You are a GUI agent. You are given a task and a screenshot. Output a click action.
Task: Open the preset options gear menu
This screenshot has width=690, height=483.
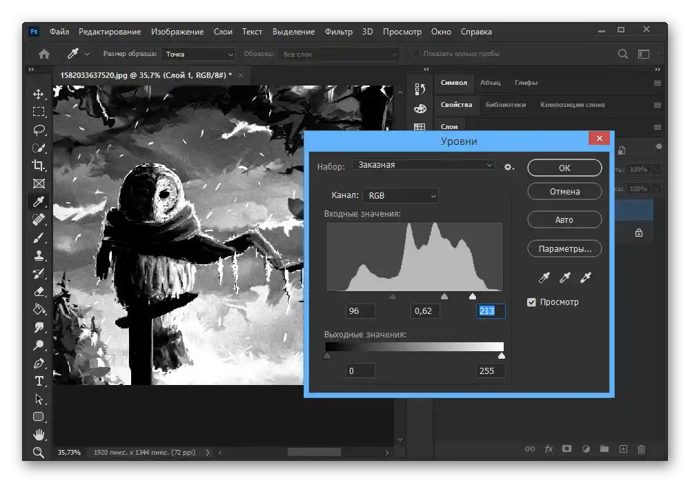tap(509, 167)
